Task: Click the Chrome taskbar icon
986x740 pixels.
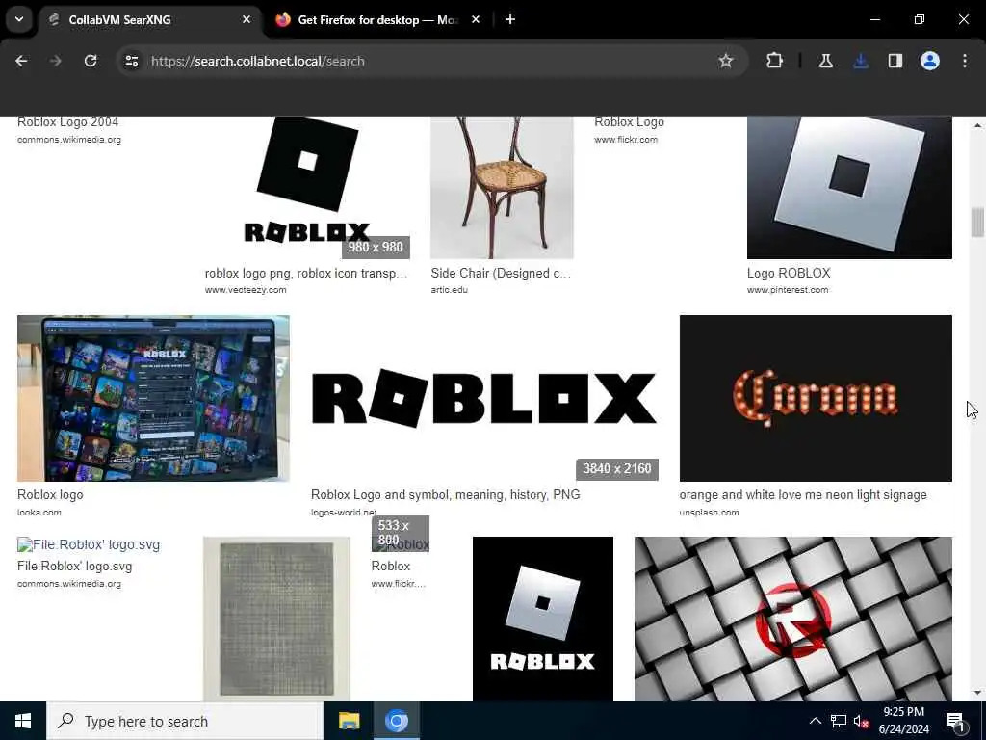Action: click(397, 721)
